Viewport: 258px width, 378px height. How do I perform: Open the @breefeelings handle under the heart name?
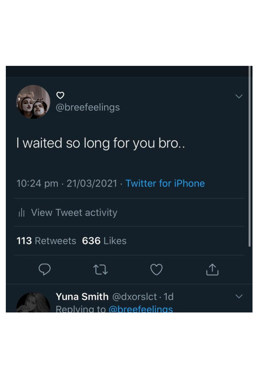click(88, 107)
